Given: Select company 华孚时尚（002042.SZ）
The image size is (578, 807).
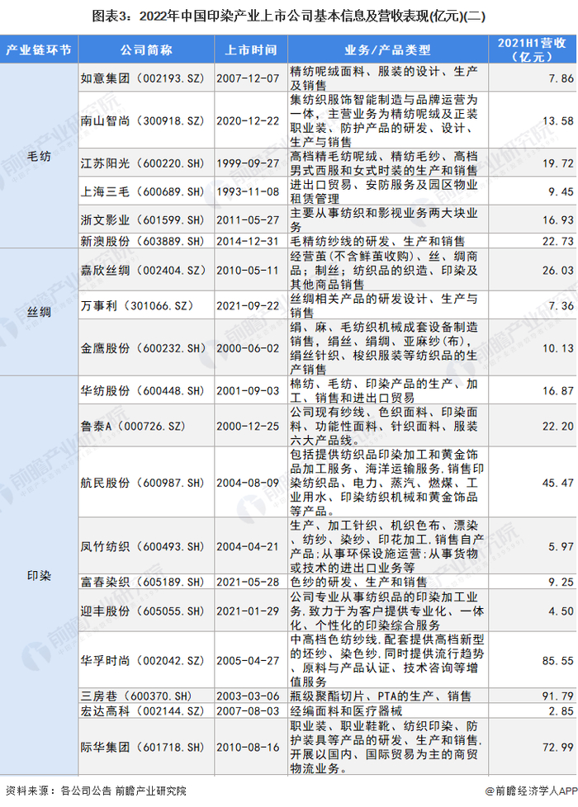Looking at the screenshot, I should coord(143,660).
